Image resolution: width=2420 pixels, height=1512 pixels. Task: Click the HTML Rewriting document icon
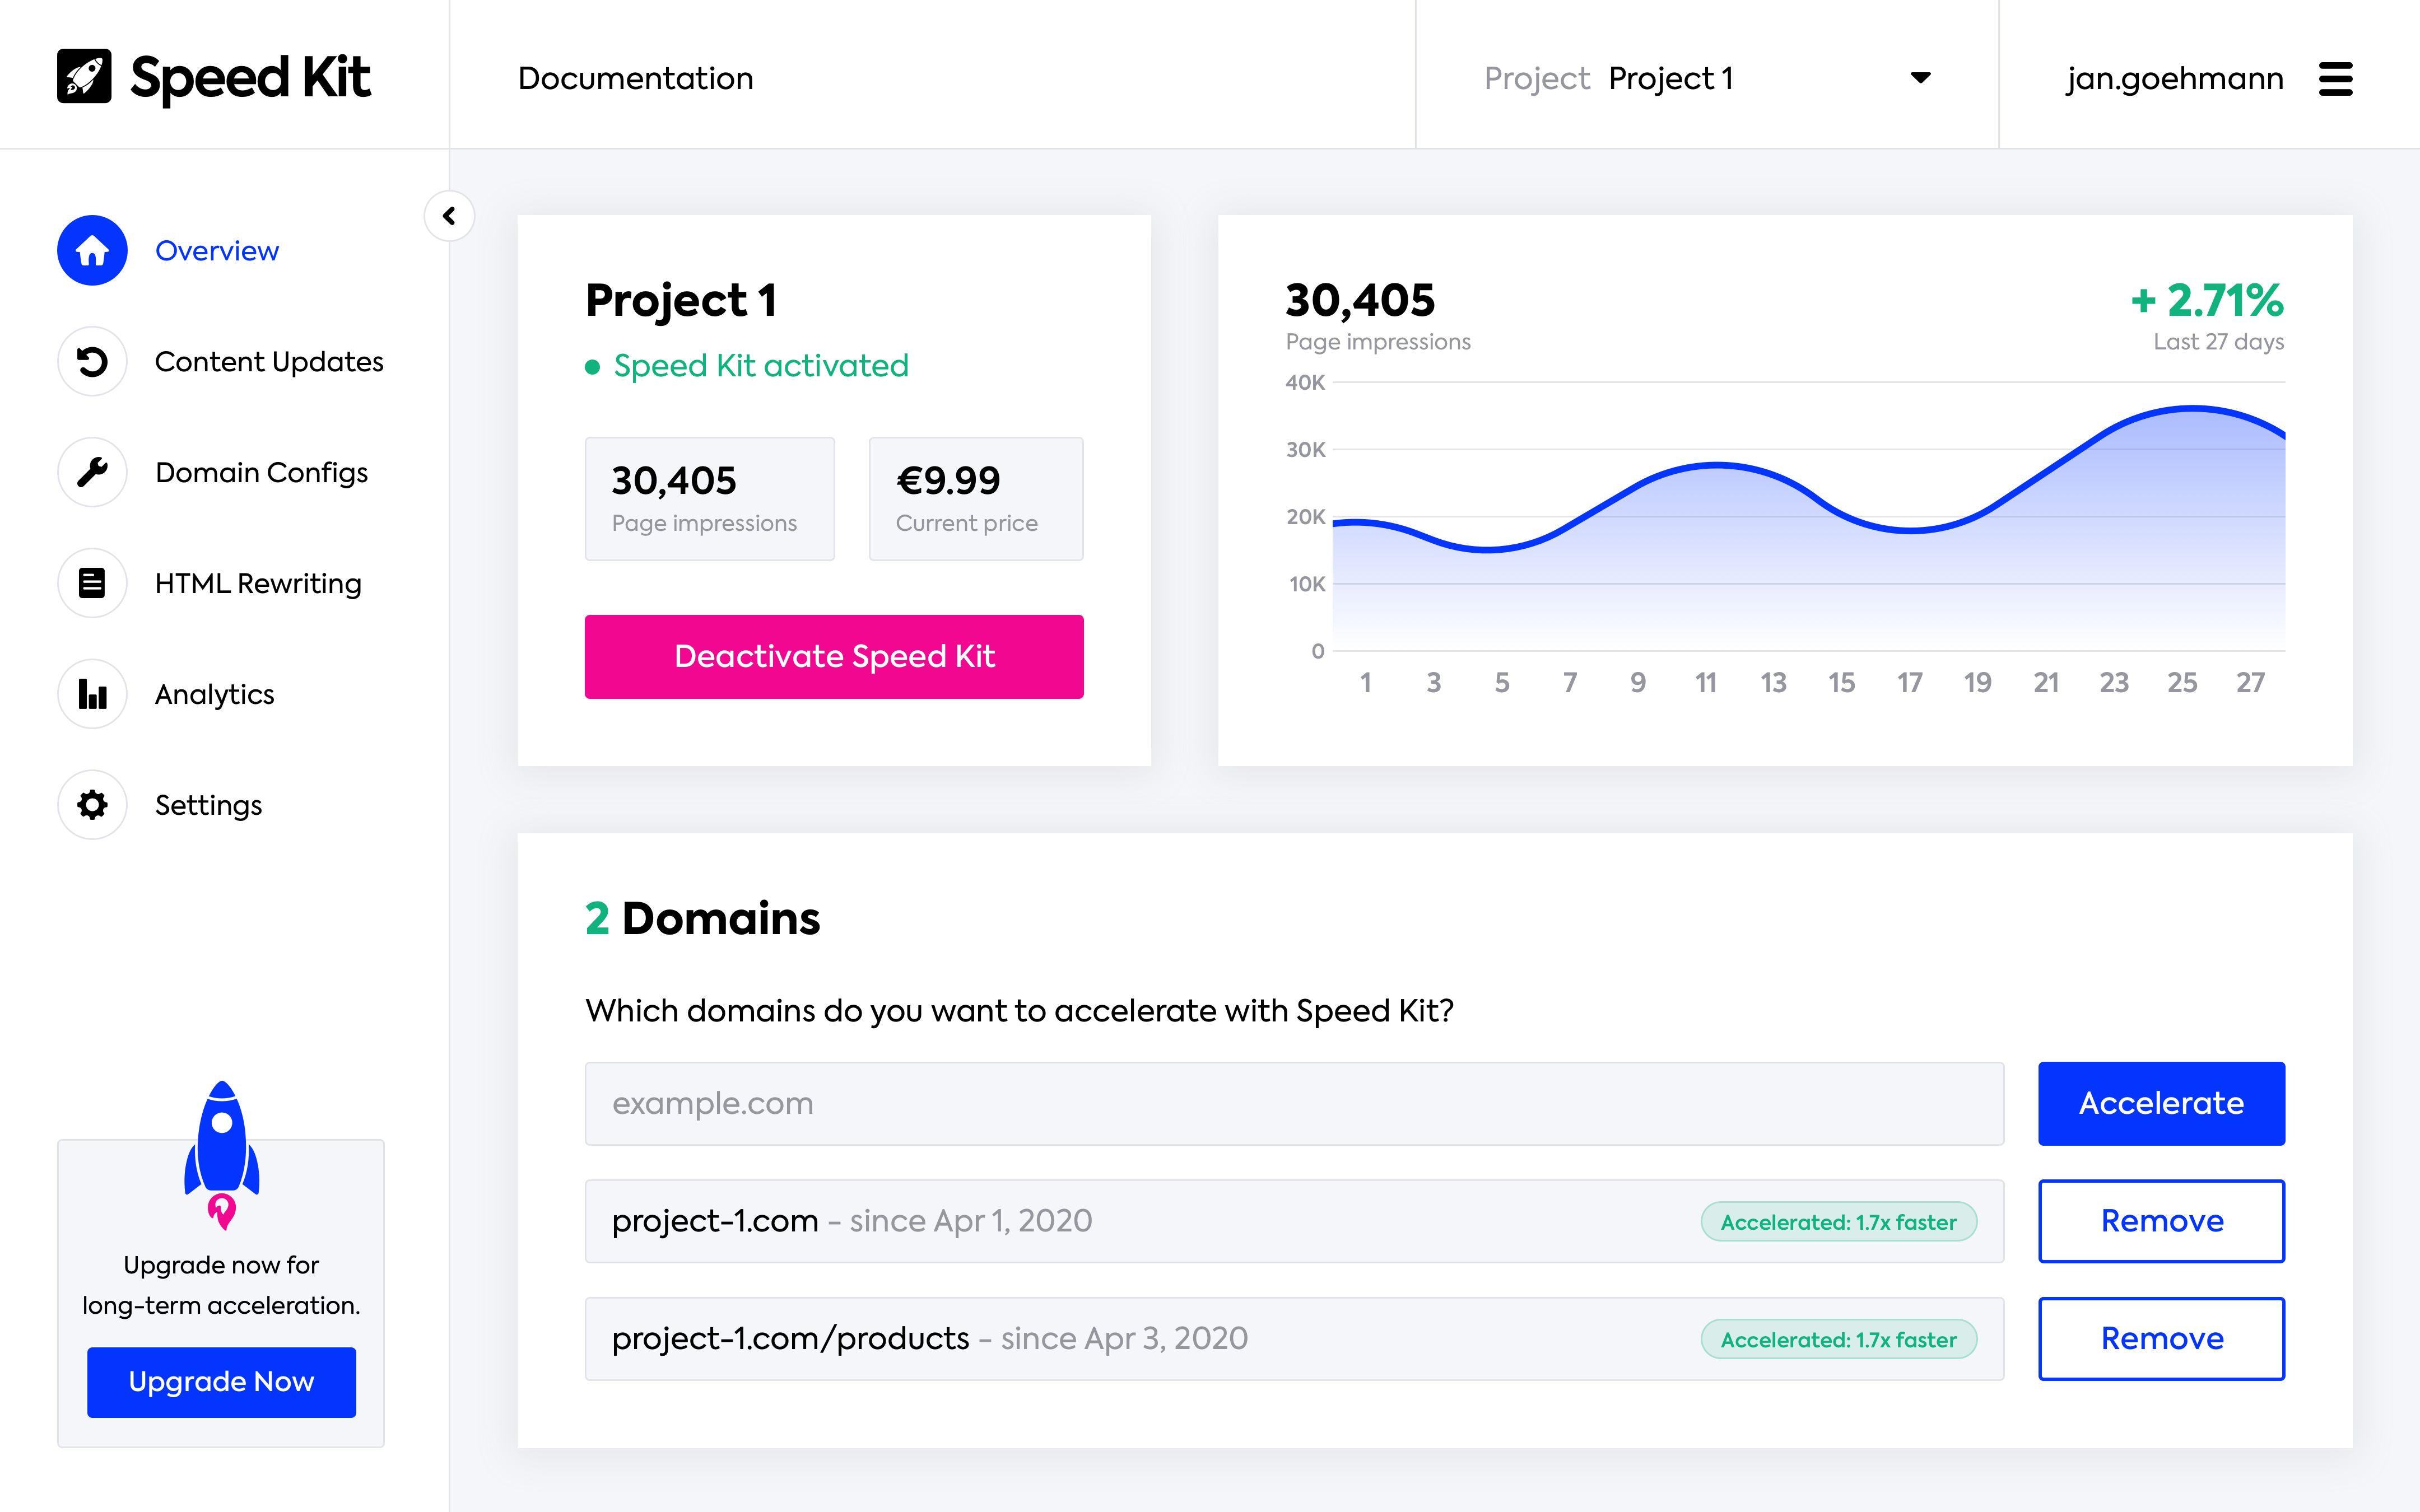pos(92,583)
